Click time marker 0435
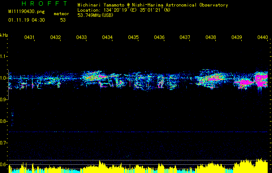This screenshot has width=272, height=173. (x=133, y=37)
